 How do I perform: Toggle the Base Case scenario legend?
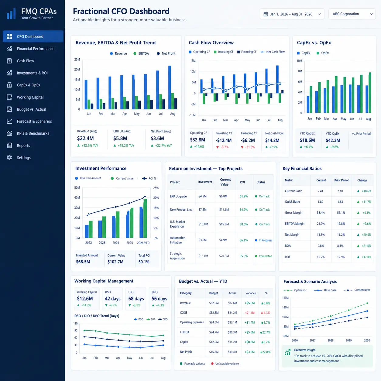325,290
